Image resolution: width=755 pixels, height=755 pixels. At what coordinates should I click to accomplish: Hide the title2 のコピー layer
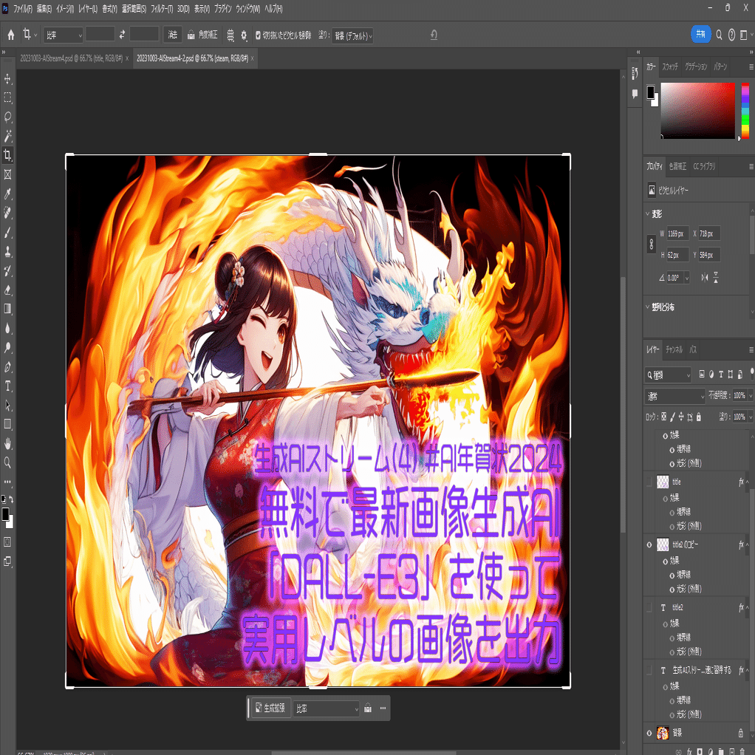[649, 544]
